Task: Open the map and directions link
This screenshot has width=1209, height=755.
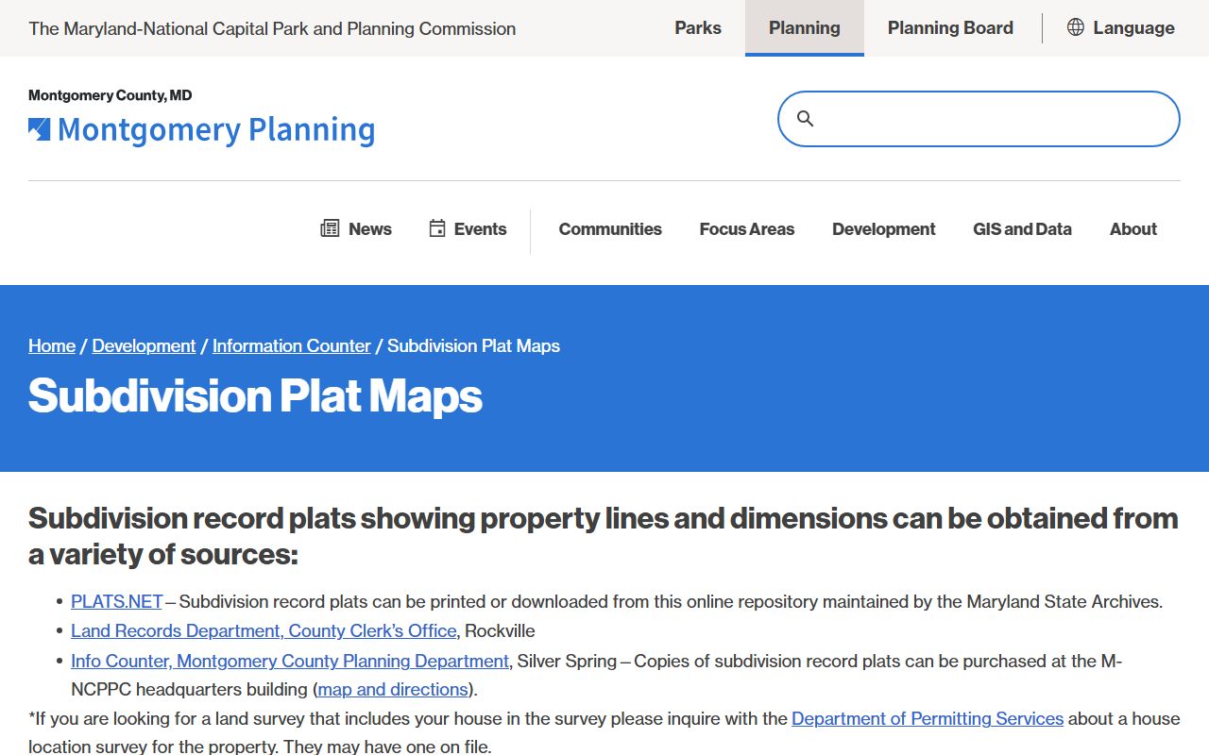Action: click(x=393, y=689)
